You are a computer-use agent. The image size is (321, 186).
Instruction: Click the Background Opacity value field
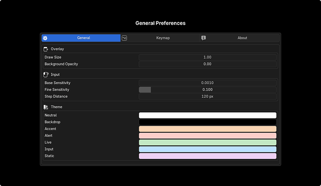point(207,64)
